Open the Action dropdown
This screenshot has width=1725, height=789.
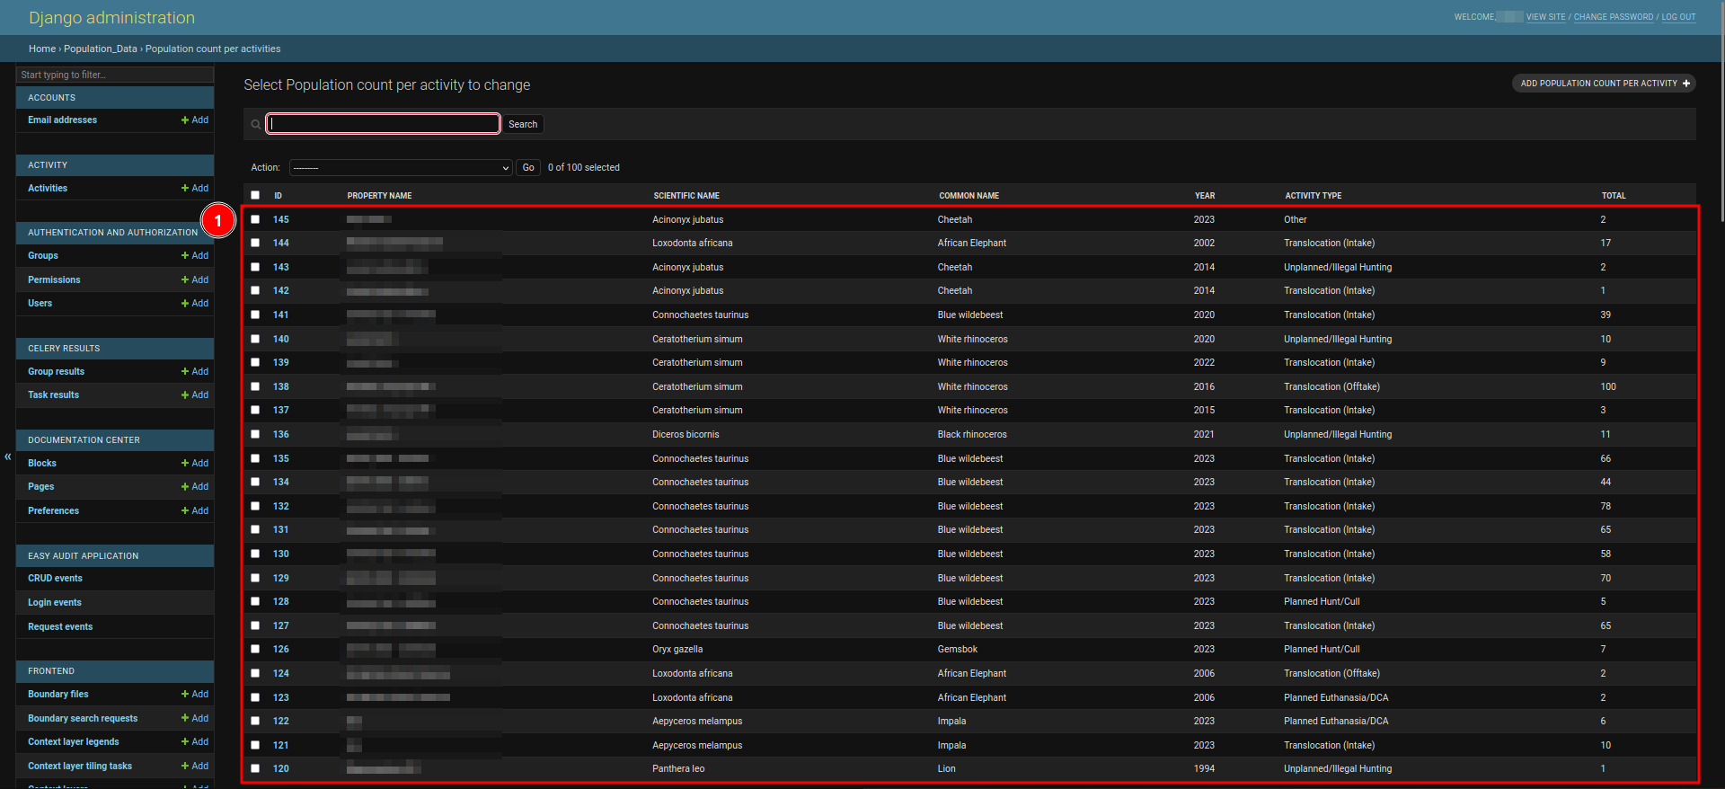[x=401, y=168]
